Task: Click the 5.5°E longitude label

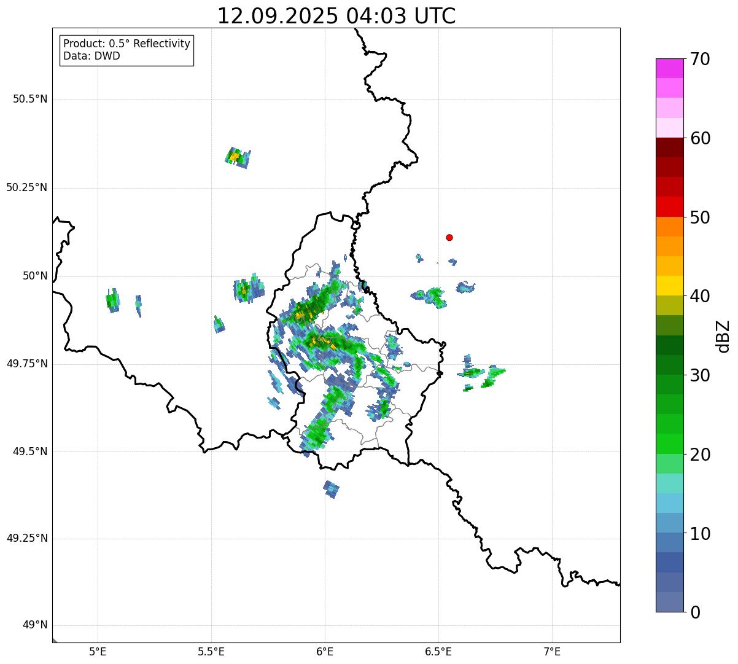Action: pos(211,652)
